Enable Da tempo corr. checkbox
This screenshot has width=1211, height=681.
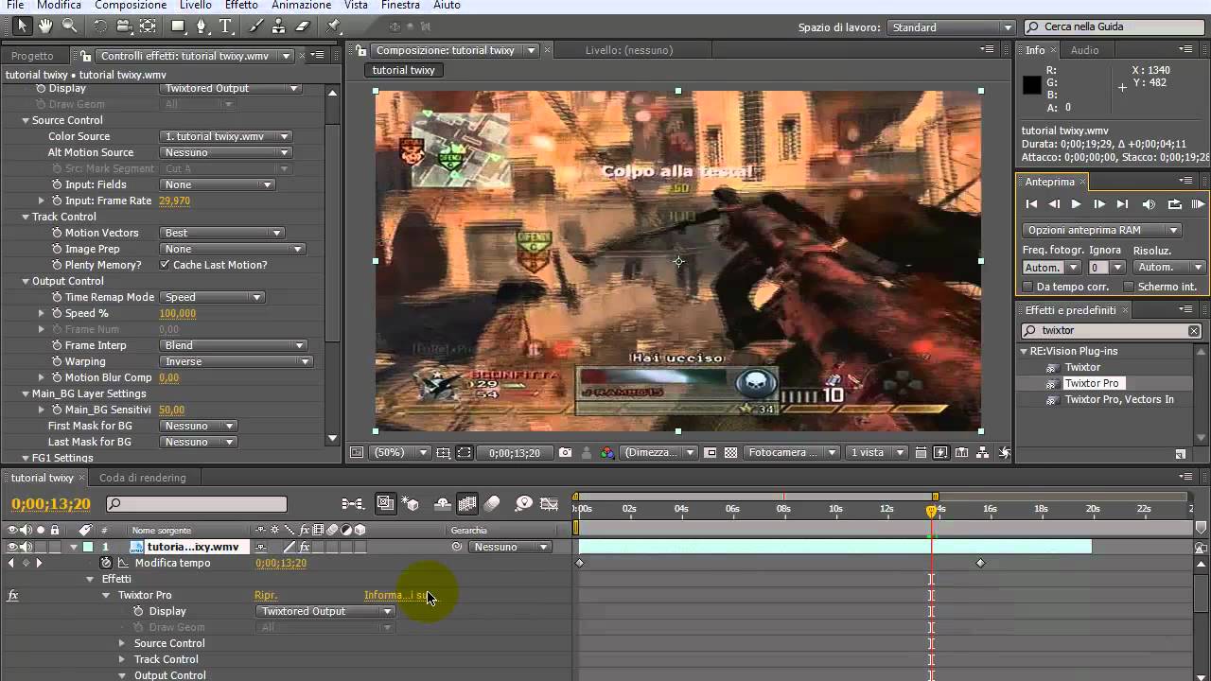tap(1028, 287)
